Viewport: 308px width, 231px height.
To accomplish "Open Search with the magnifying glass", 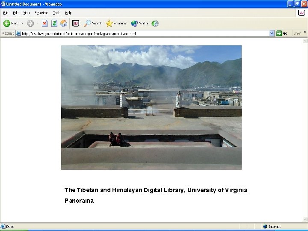I will (93, 24).
